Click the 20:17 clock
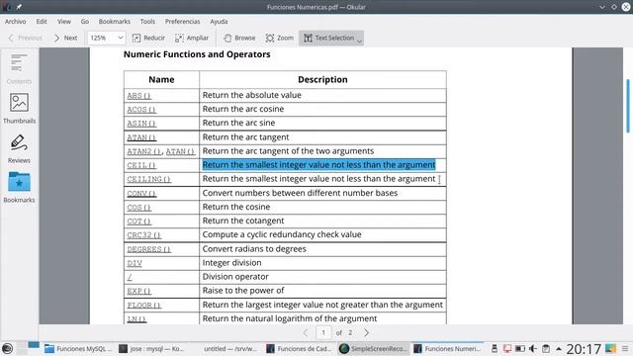This screenshot has width=633, height=356. (584, 349)
